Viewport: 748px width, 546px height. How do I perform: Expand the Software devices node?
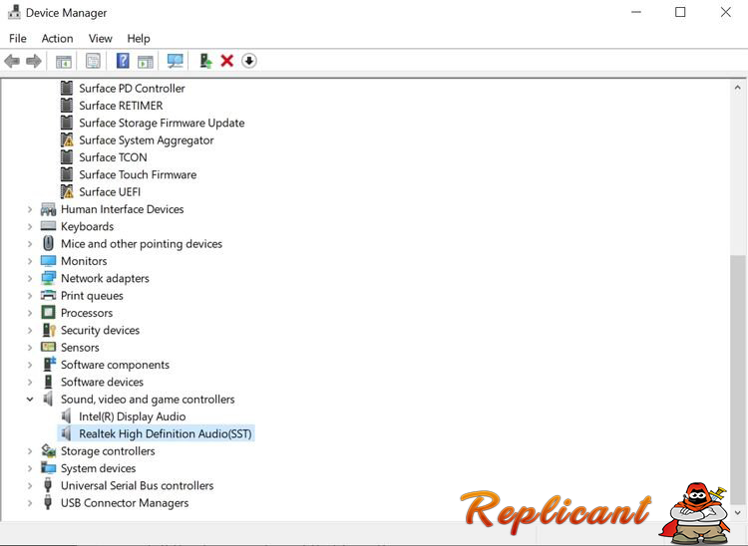pos(30,383)
